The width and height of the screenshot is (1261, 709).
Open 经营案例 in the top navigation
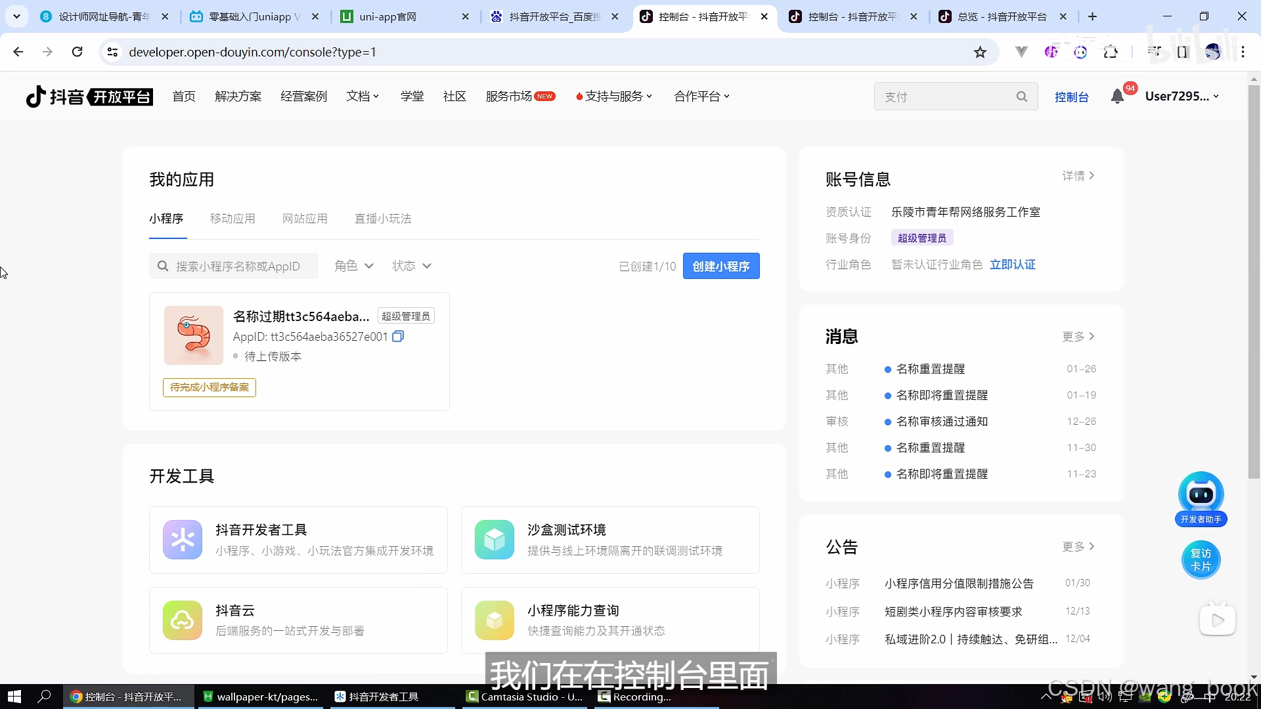tap(303, 97)
